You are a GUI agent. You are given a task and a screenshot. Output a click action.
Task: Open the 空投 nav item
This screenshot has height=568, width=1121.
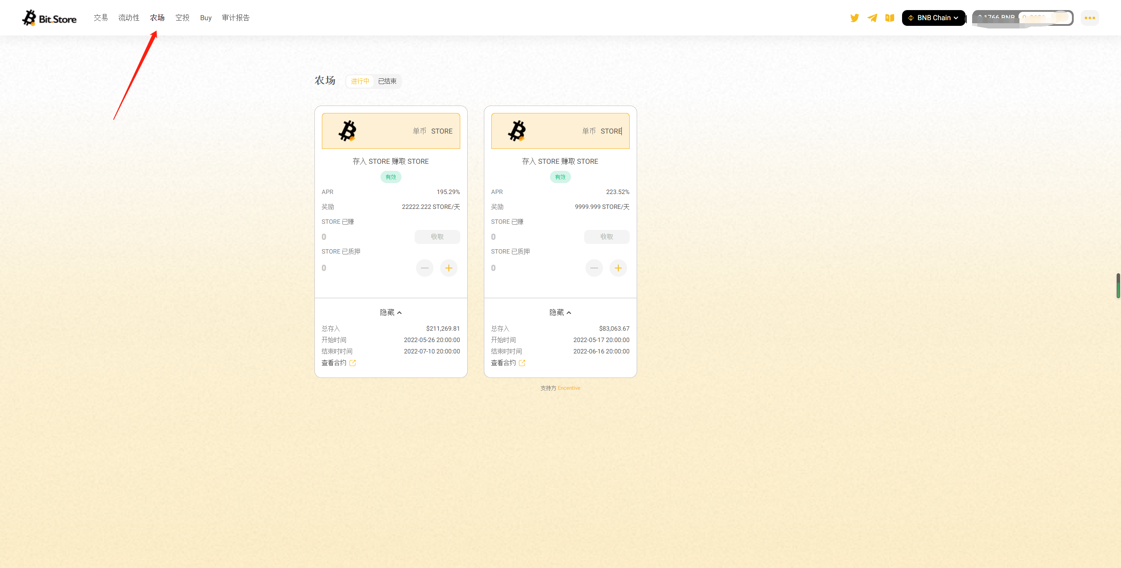click(183, 18)
